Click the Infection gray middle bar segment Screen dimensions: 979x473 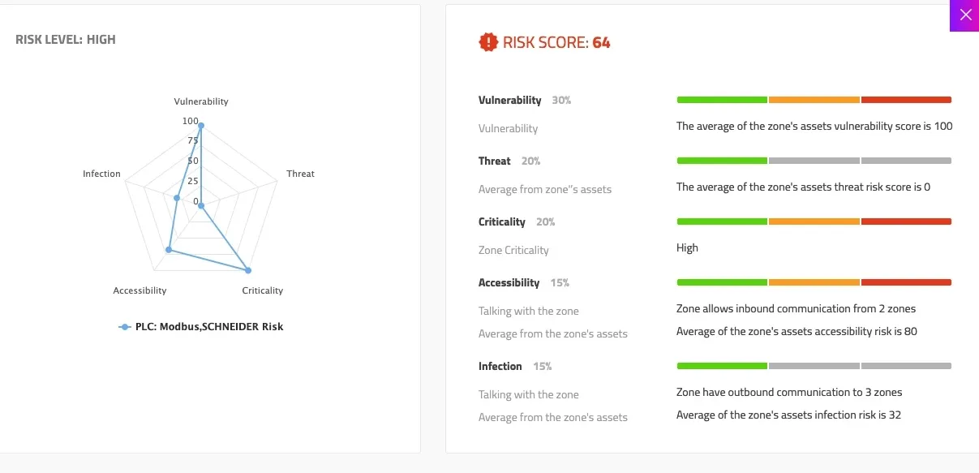coord(814,366)
